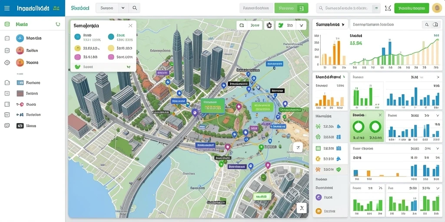Click the chat bubble outline icon at the sidebar bottom

point(7,126)
